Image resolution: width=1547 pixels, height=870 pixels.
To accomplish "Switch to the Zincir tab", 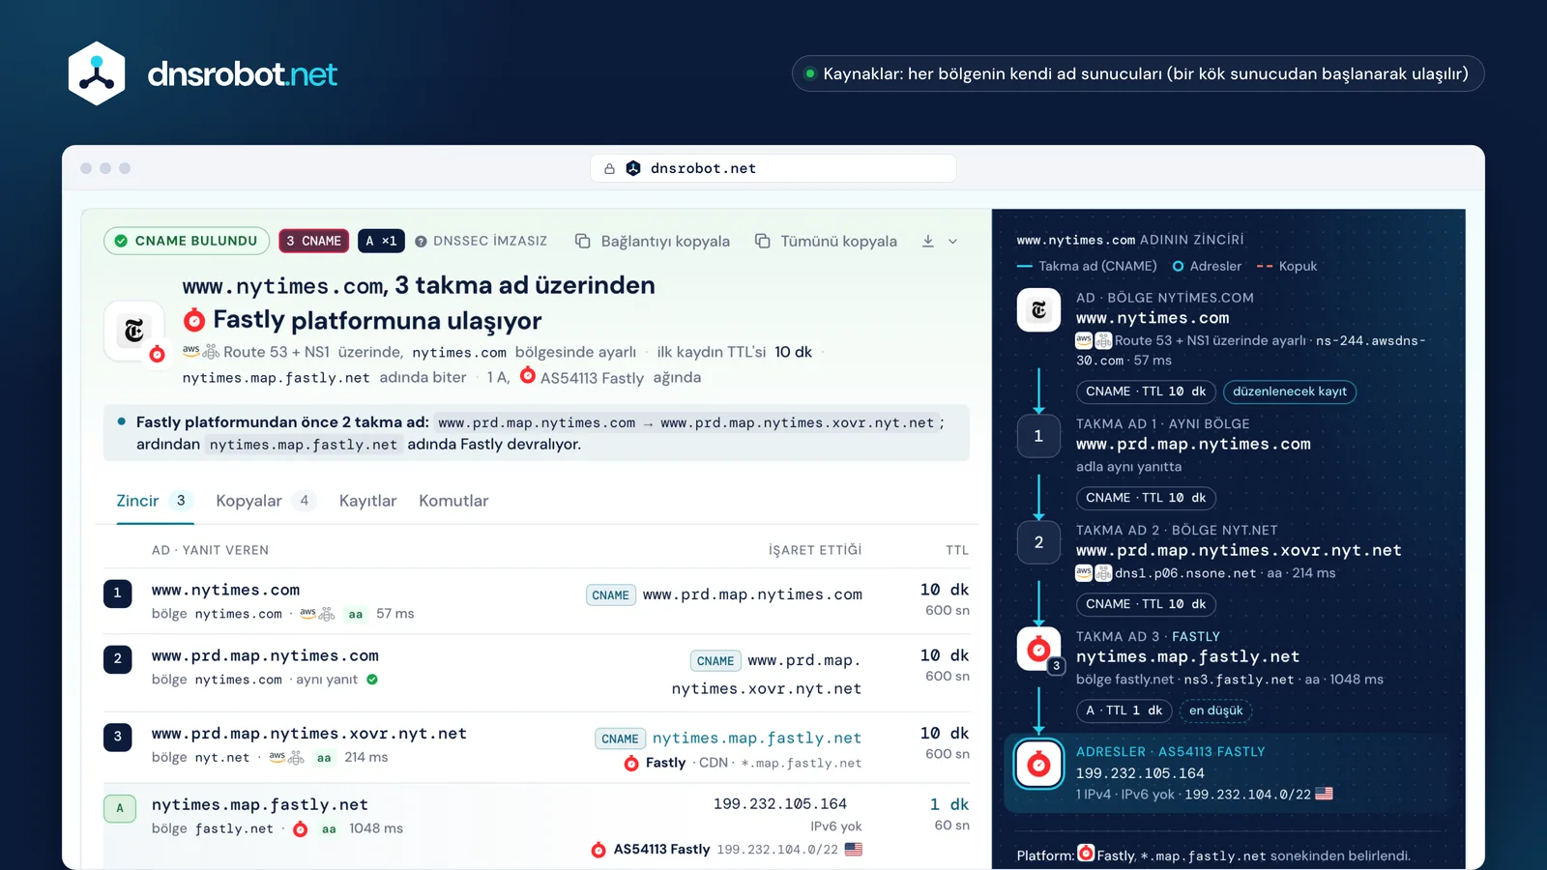I will click(x=155, y=501).
